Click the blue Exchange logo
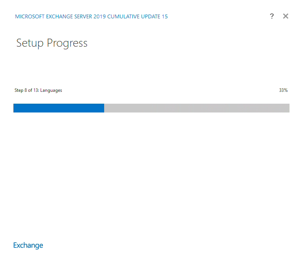The width and height of the screenshot is (301, 264). [28, 245]
